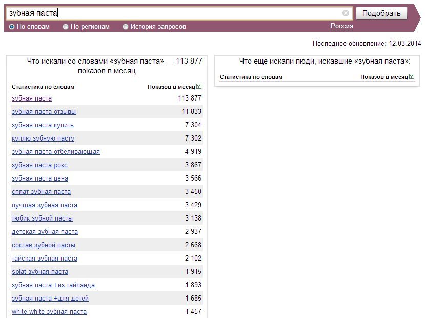Open help icon next to left 'Показов в месяц'
425x318 pixels.
[x=199, y=86]
